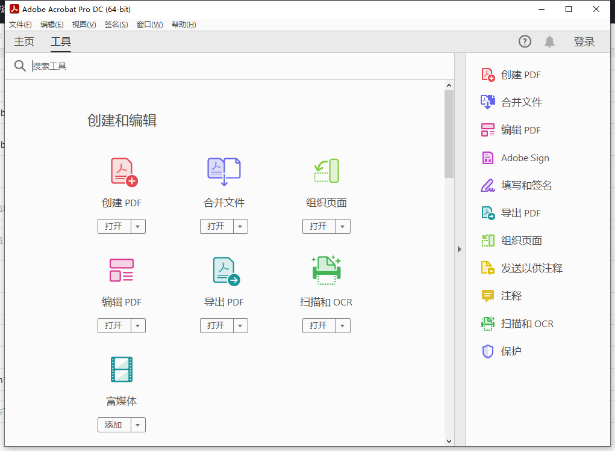
Task: Click the search magnifier icon
Action: coord(20,66)
